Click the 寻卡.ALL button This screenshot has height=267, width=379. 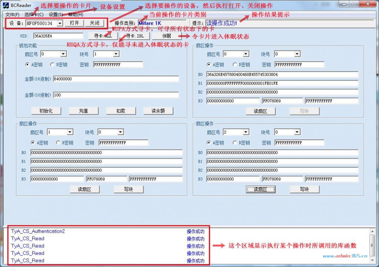click(x=103, y=36)
